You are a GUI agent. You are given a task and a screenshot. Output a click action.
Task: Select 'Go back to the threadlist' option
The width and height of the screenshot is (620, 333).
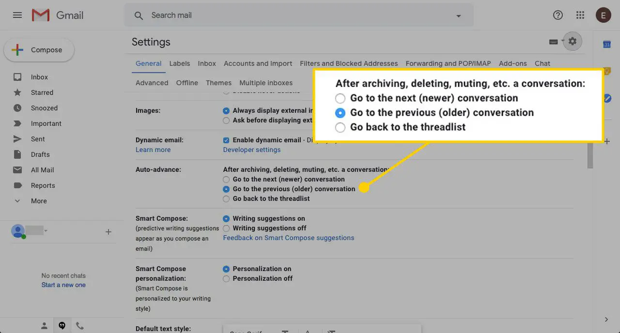(x=226, y=198)
